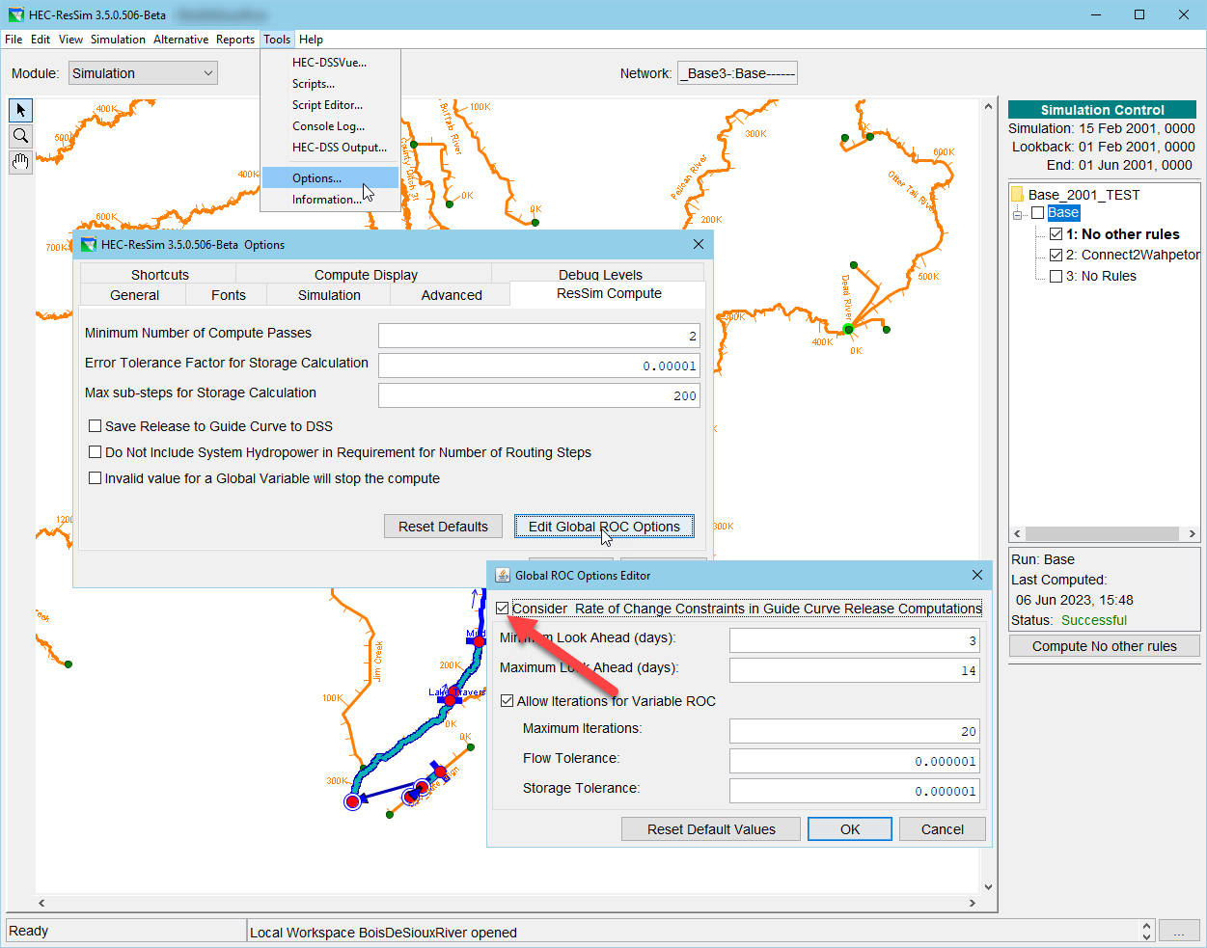The image size is (1207, 948).
Task: Enable Do Not Include System Hydropower option
Action: click(x=95, y=451)
